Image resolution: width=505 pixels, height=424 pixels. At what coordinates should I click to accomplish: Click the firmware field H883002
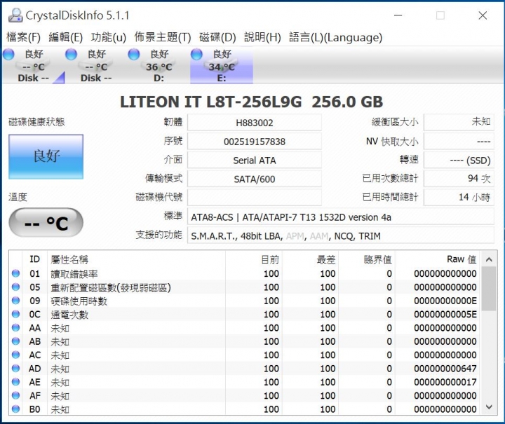pyautogui.click(x=255, y=123)
